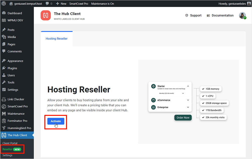The image size is (252, 159).
Task: Open the WPMU DEV menu label
Action: 15,20
